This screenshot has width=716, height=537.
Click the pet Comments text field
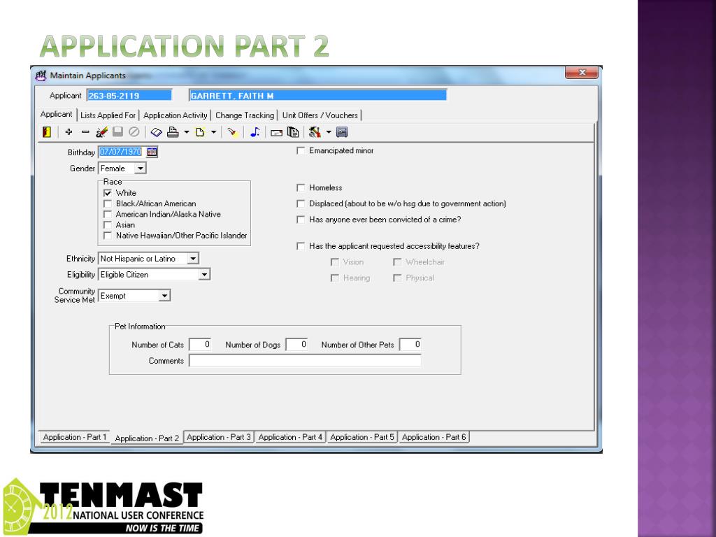(305, 361)
